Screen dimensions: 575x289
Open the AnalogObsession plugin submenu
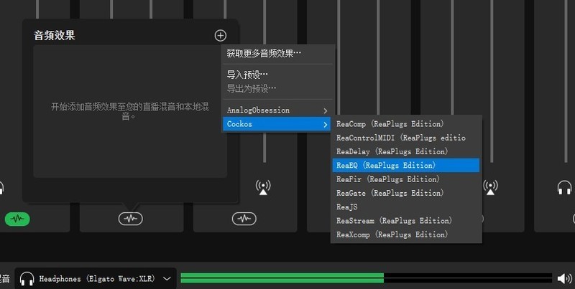click(x=277, y=110)
